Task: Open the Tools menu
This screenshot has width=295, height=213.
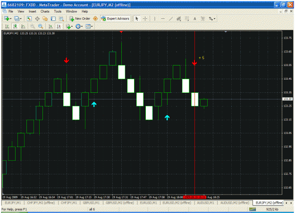Action: 58,11
